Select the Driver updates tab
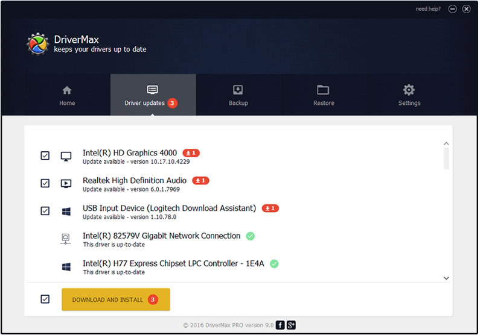 153,95
